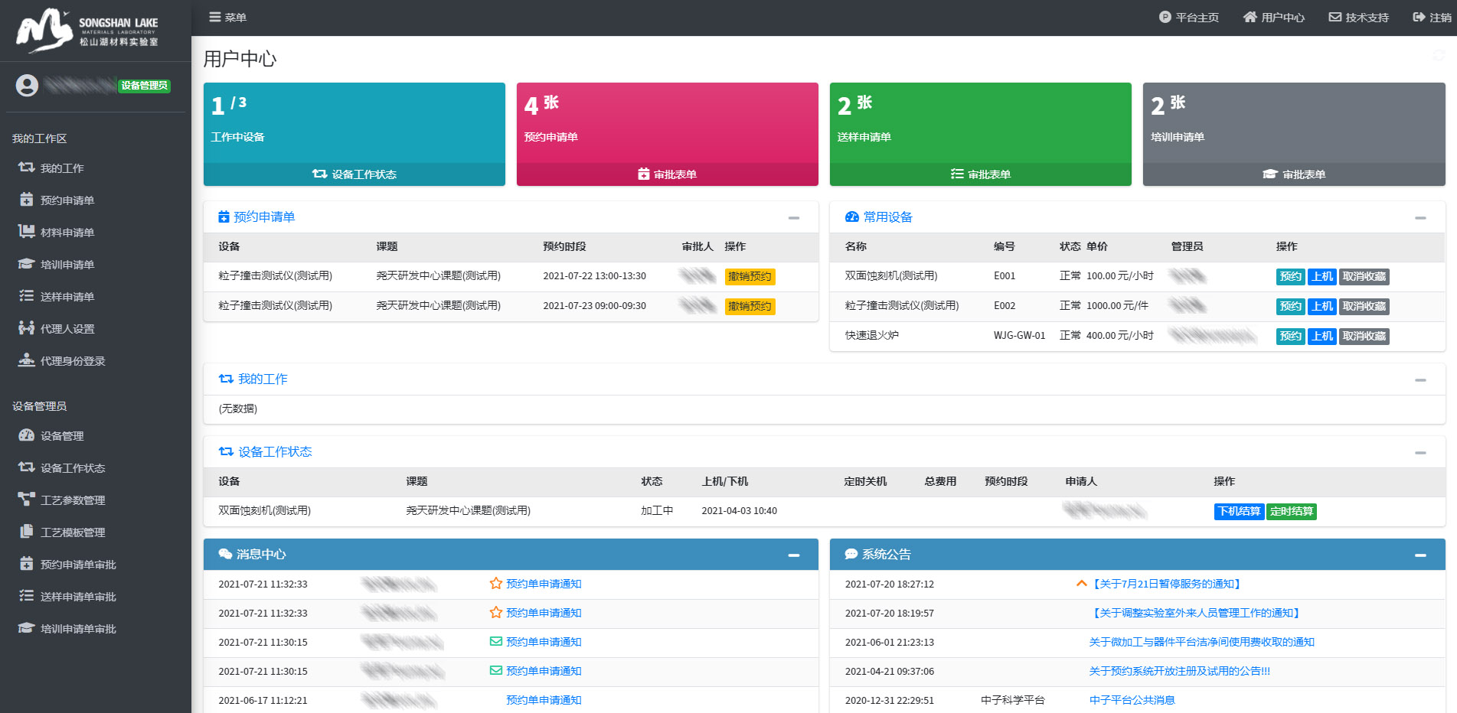
Task: Open 【关于调整实验室外来人员管理工作的通知】
Action: pos(1194,613)
